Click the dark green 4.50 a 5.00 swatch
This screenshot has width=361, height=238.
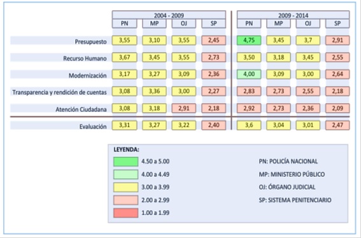(125, 162)
